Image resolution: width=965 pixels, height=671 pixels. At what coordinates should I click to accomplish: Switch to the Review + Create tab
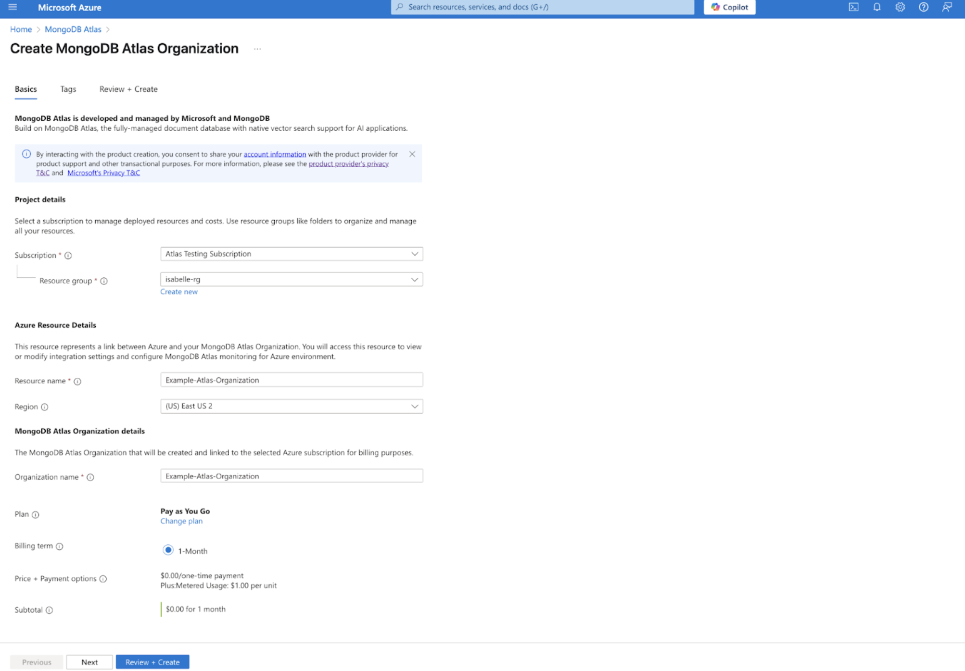128,89
